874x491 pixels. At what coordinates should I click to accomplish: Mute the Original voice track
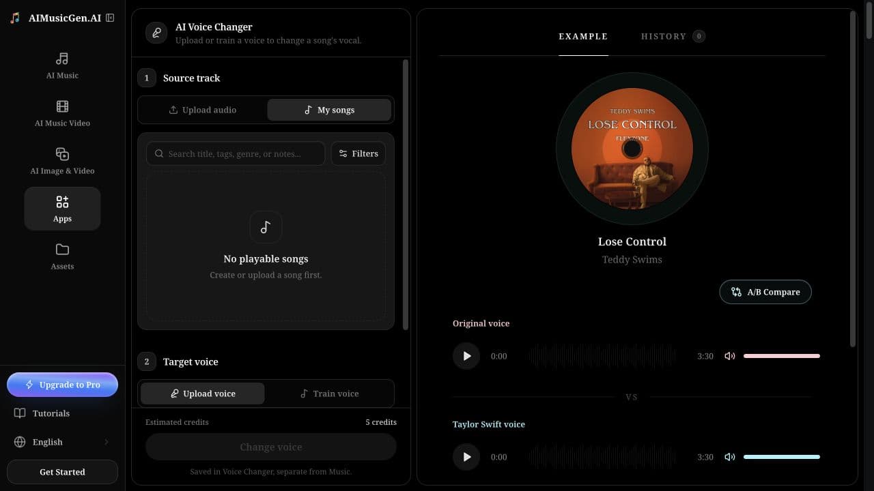730,356
